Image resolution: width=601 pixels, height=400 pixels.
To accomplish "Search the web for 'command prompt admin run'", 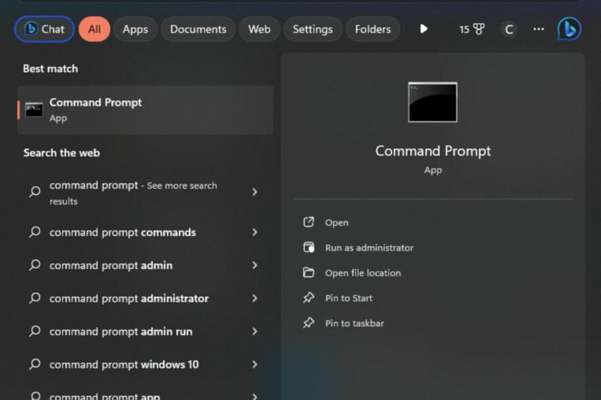I will (x=144, y=332).
